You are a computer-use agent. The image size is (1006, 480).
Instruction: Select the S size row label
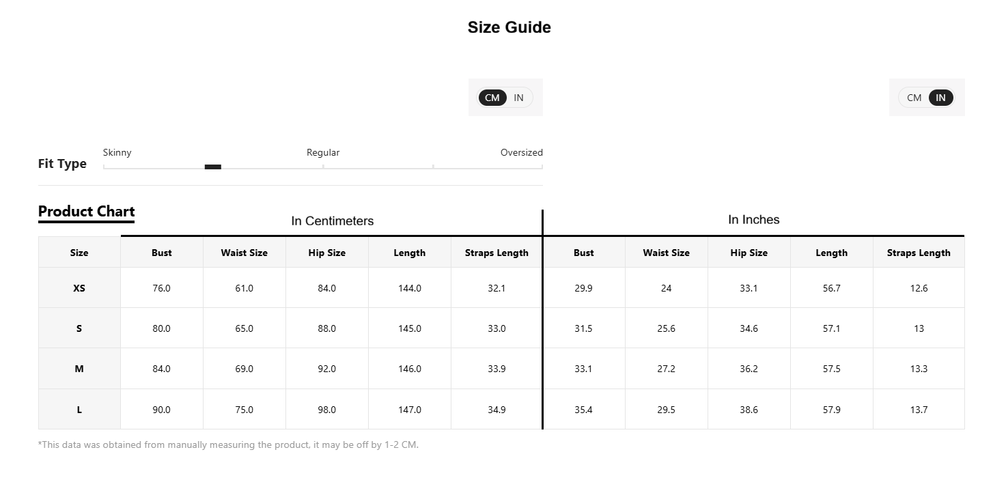(x=79, y=328)
